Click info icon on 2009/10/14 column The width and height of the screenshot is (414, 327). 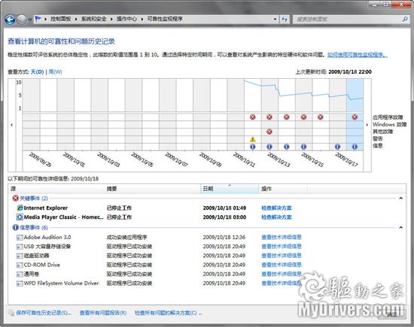287,147
